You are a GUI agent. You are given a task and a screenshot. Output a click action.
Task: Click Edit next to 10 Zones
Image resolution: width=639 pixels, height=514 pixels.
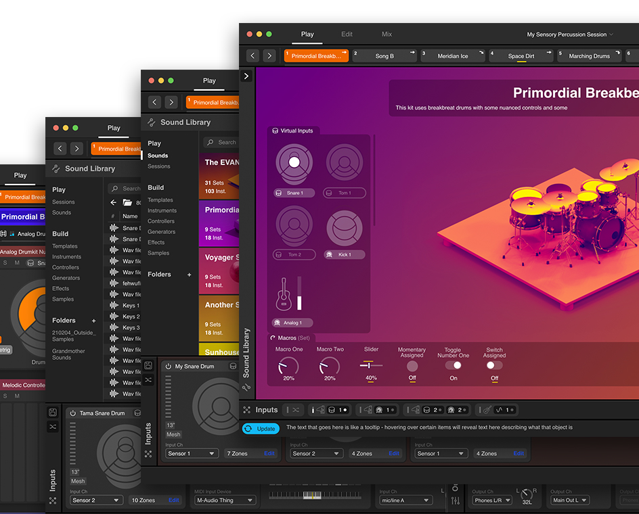pos(173,500)
